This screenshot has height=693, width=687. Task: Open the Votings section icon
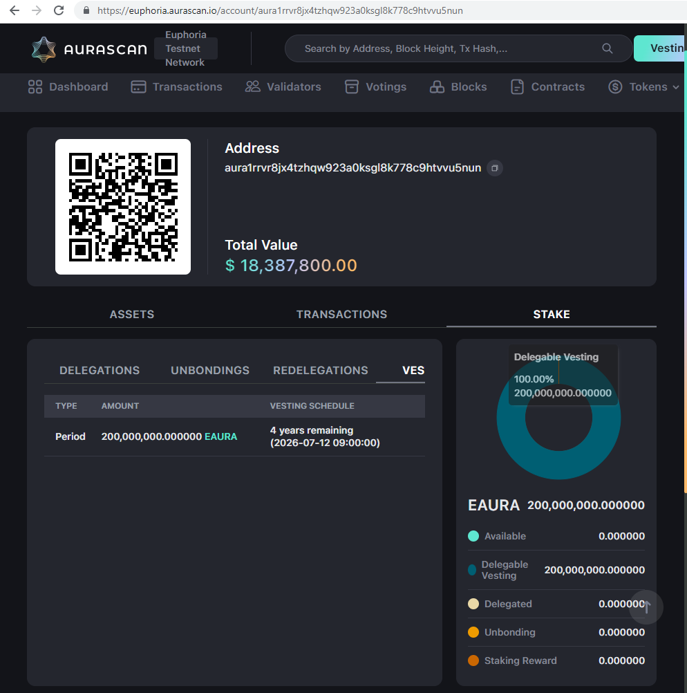352,86
